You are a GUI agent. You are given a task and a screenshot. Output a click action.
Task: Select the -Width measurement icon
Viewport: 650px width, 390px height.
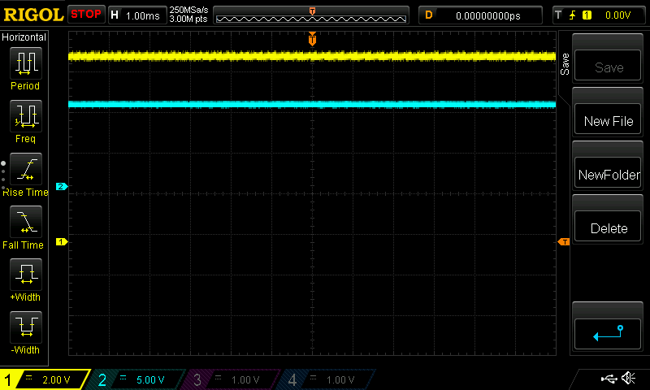click(24, 331)
